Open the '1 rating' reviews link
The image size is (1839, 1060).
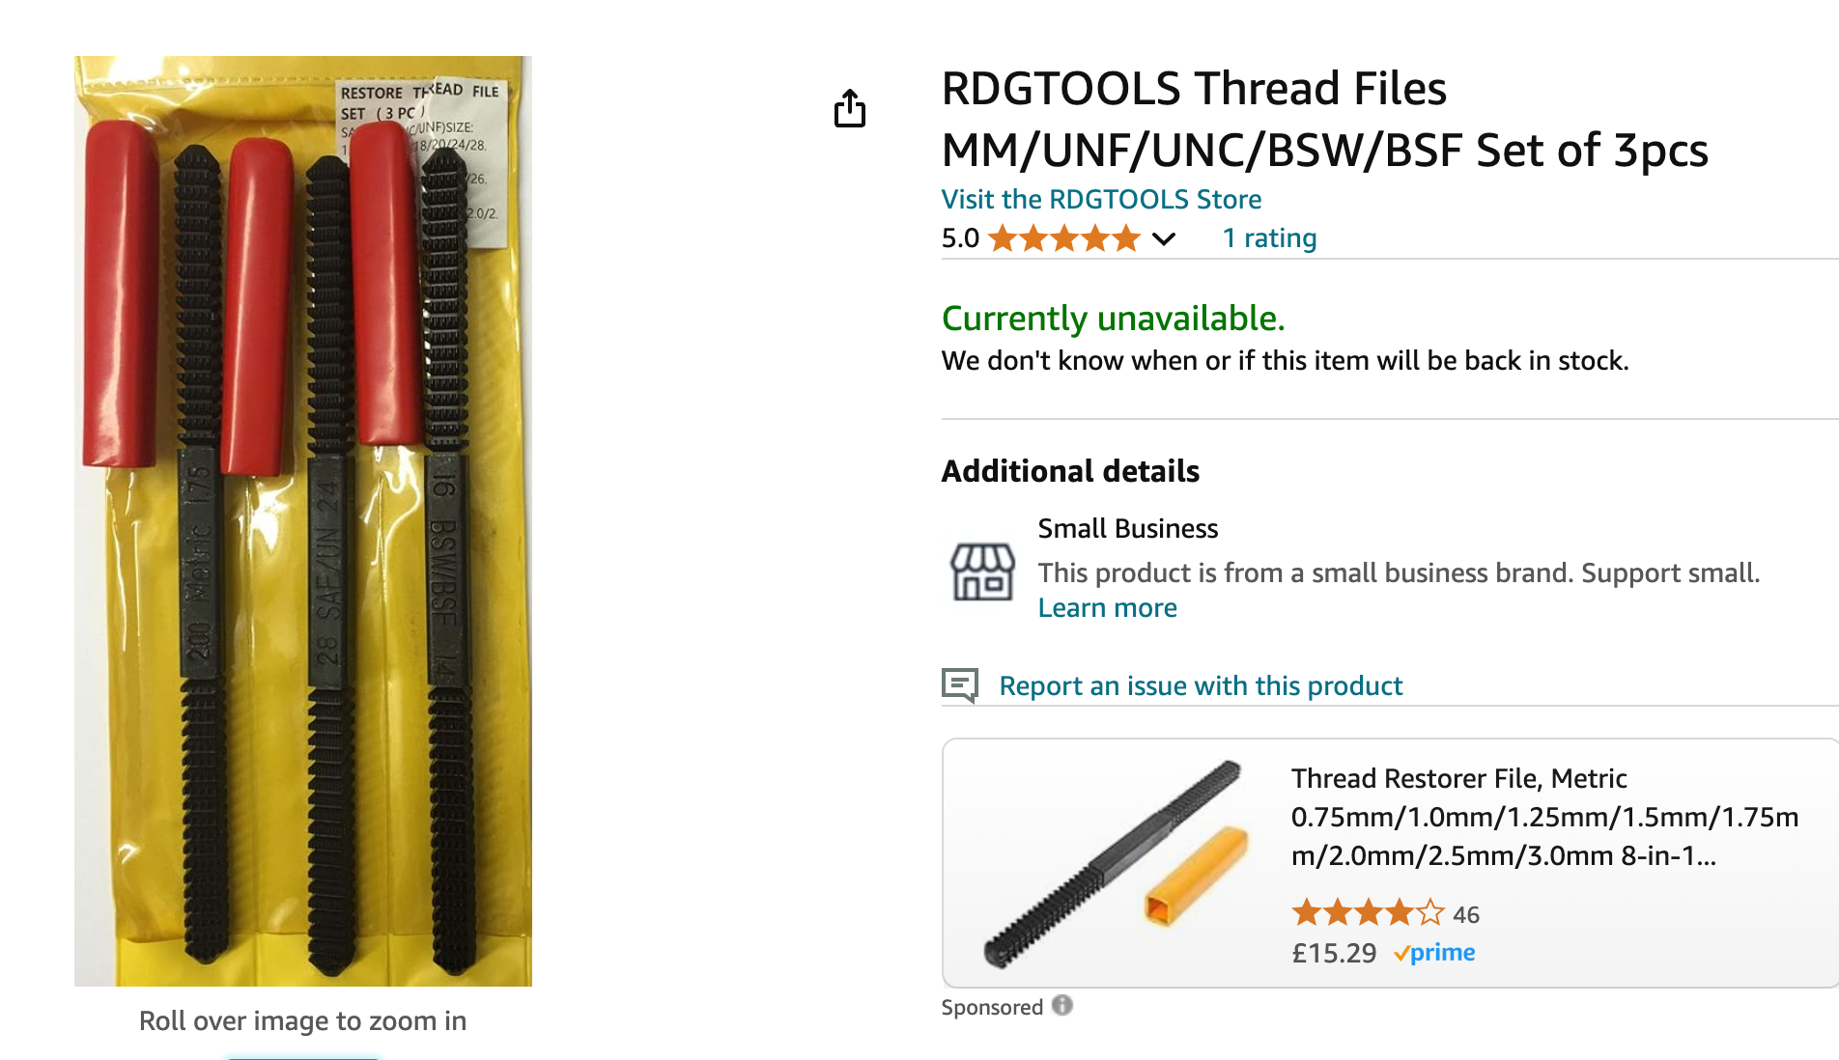click(1269, 238)
